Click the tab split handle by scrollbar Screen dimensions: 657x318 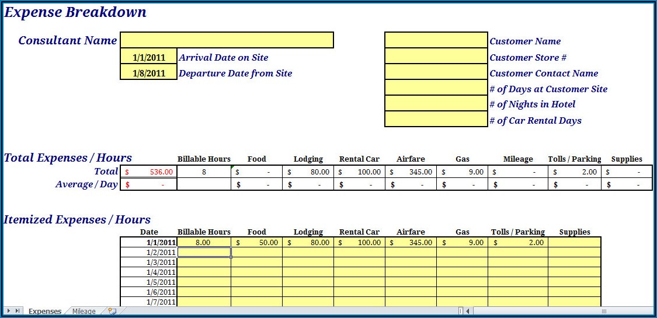(461, 311)
